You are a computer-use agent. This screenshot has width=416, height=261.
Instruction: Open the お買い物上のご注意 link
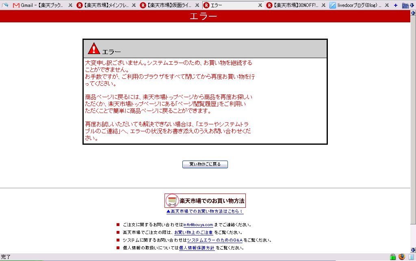click(x=193, y=233)
